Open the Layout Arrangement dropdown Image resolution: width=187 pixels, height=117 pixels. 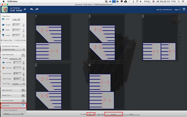[13, 114]
